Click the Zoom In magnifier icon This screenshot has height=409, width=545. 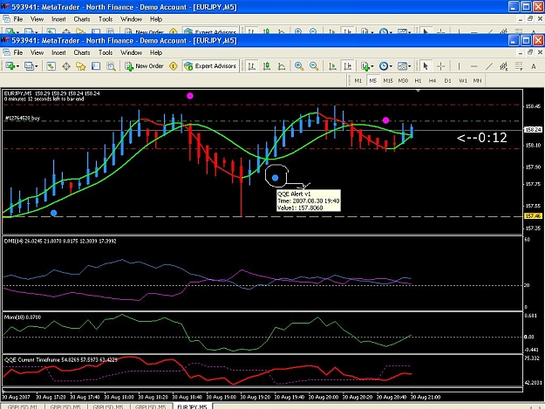coord(298,66)
